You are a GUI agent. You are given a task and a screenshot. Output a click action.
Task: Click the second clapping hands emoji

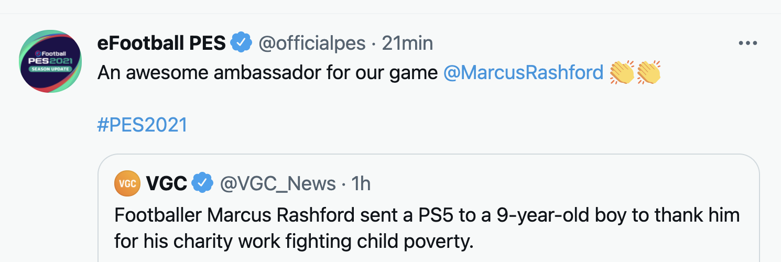coord(648,73)
